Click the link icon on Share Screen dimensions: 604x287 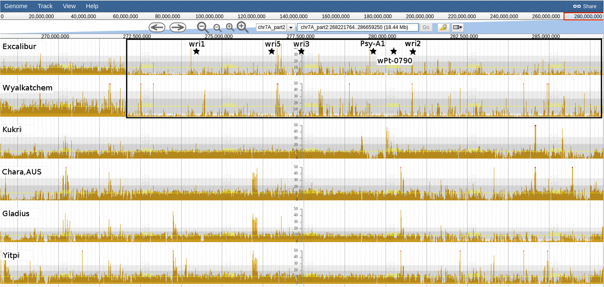(x=577, y=6)
